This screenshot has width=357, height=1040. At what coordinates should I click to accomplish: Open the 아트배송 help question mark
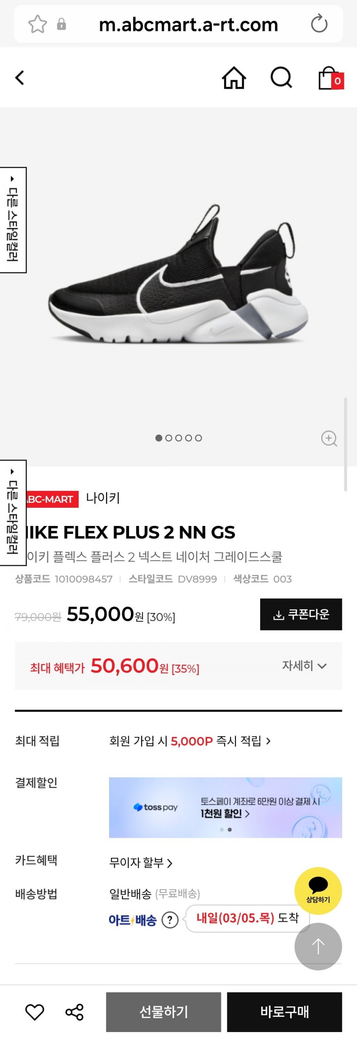click(x=170, y=920)
